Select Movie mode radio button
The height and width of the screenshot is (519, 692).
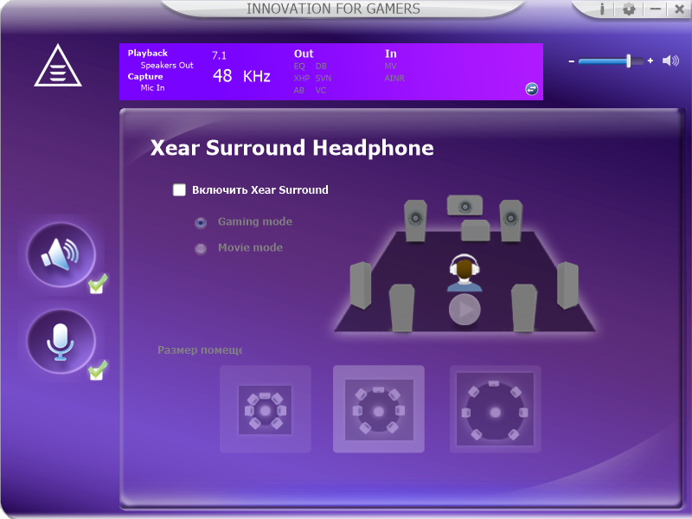click(201, 249)
